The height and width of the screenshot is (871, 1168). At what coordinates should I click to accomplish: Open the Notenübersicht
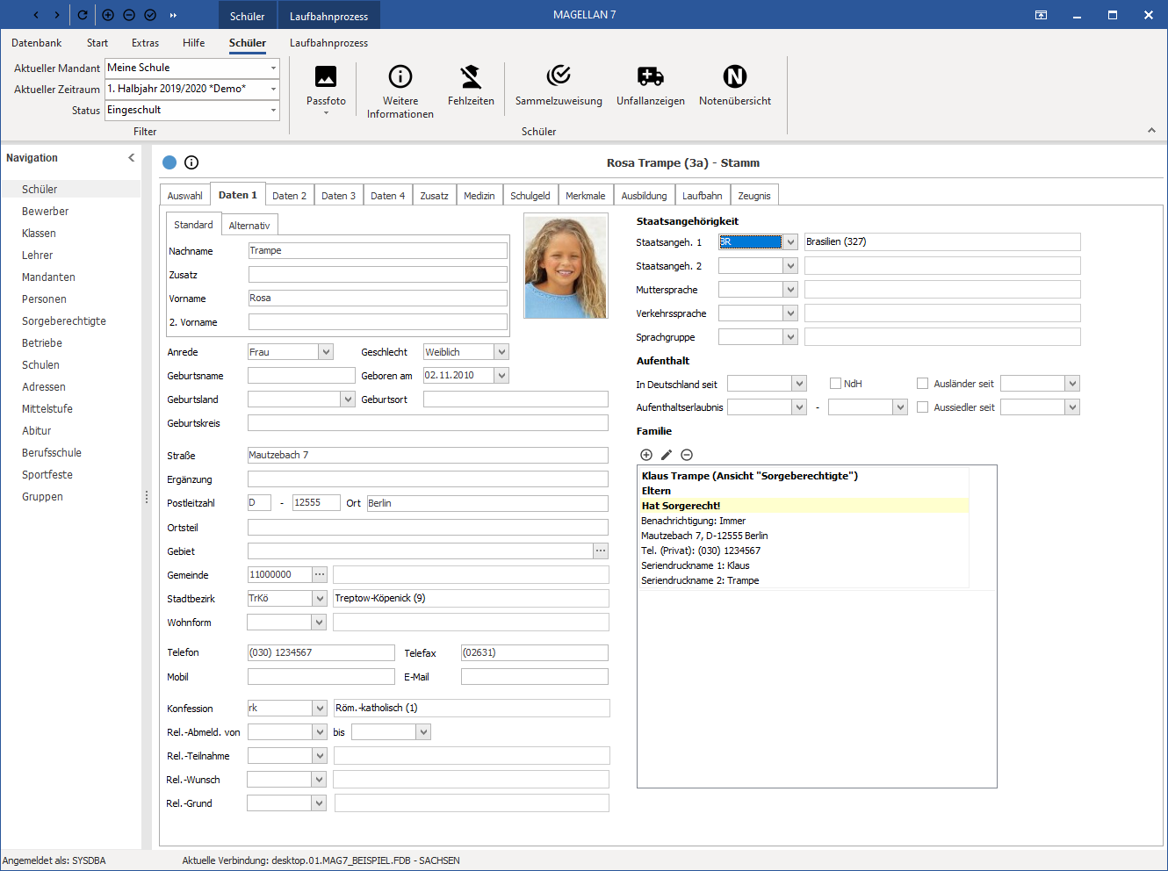[735, 86]
